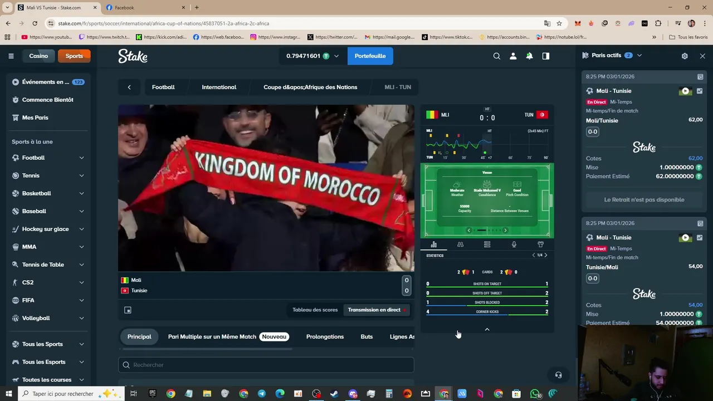
Task: Show next venue info slide
Action: (x=505, y=230)
